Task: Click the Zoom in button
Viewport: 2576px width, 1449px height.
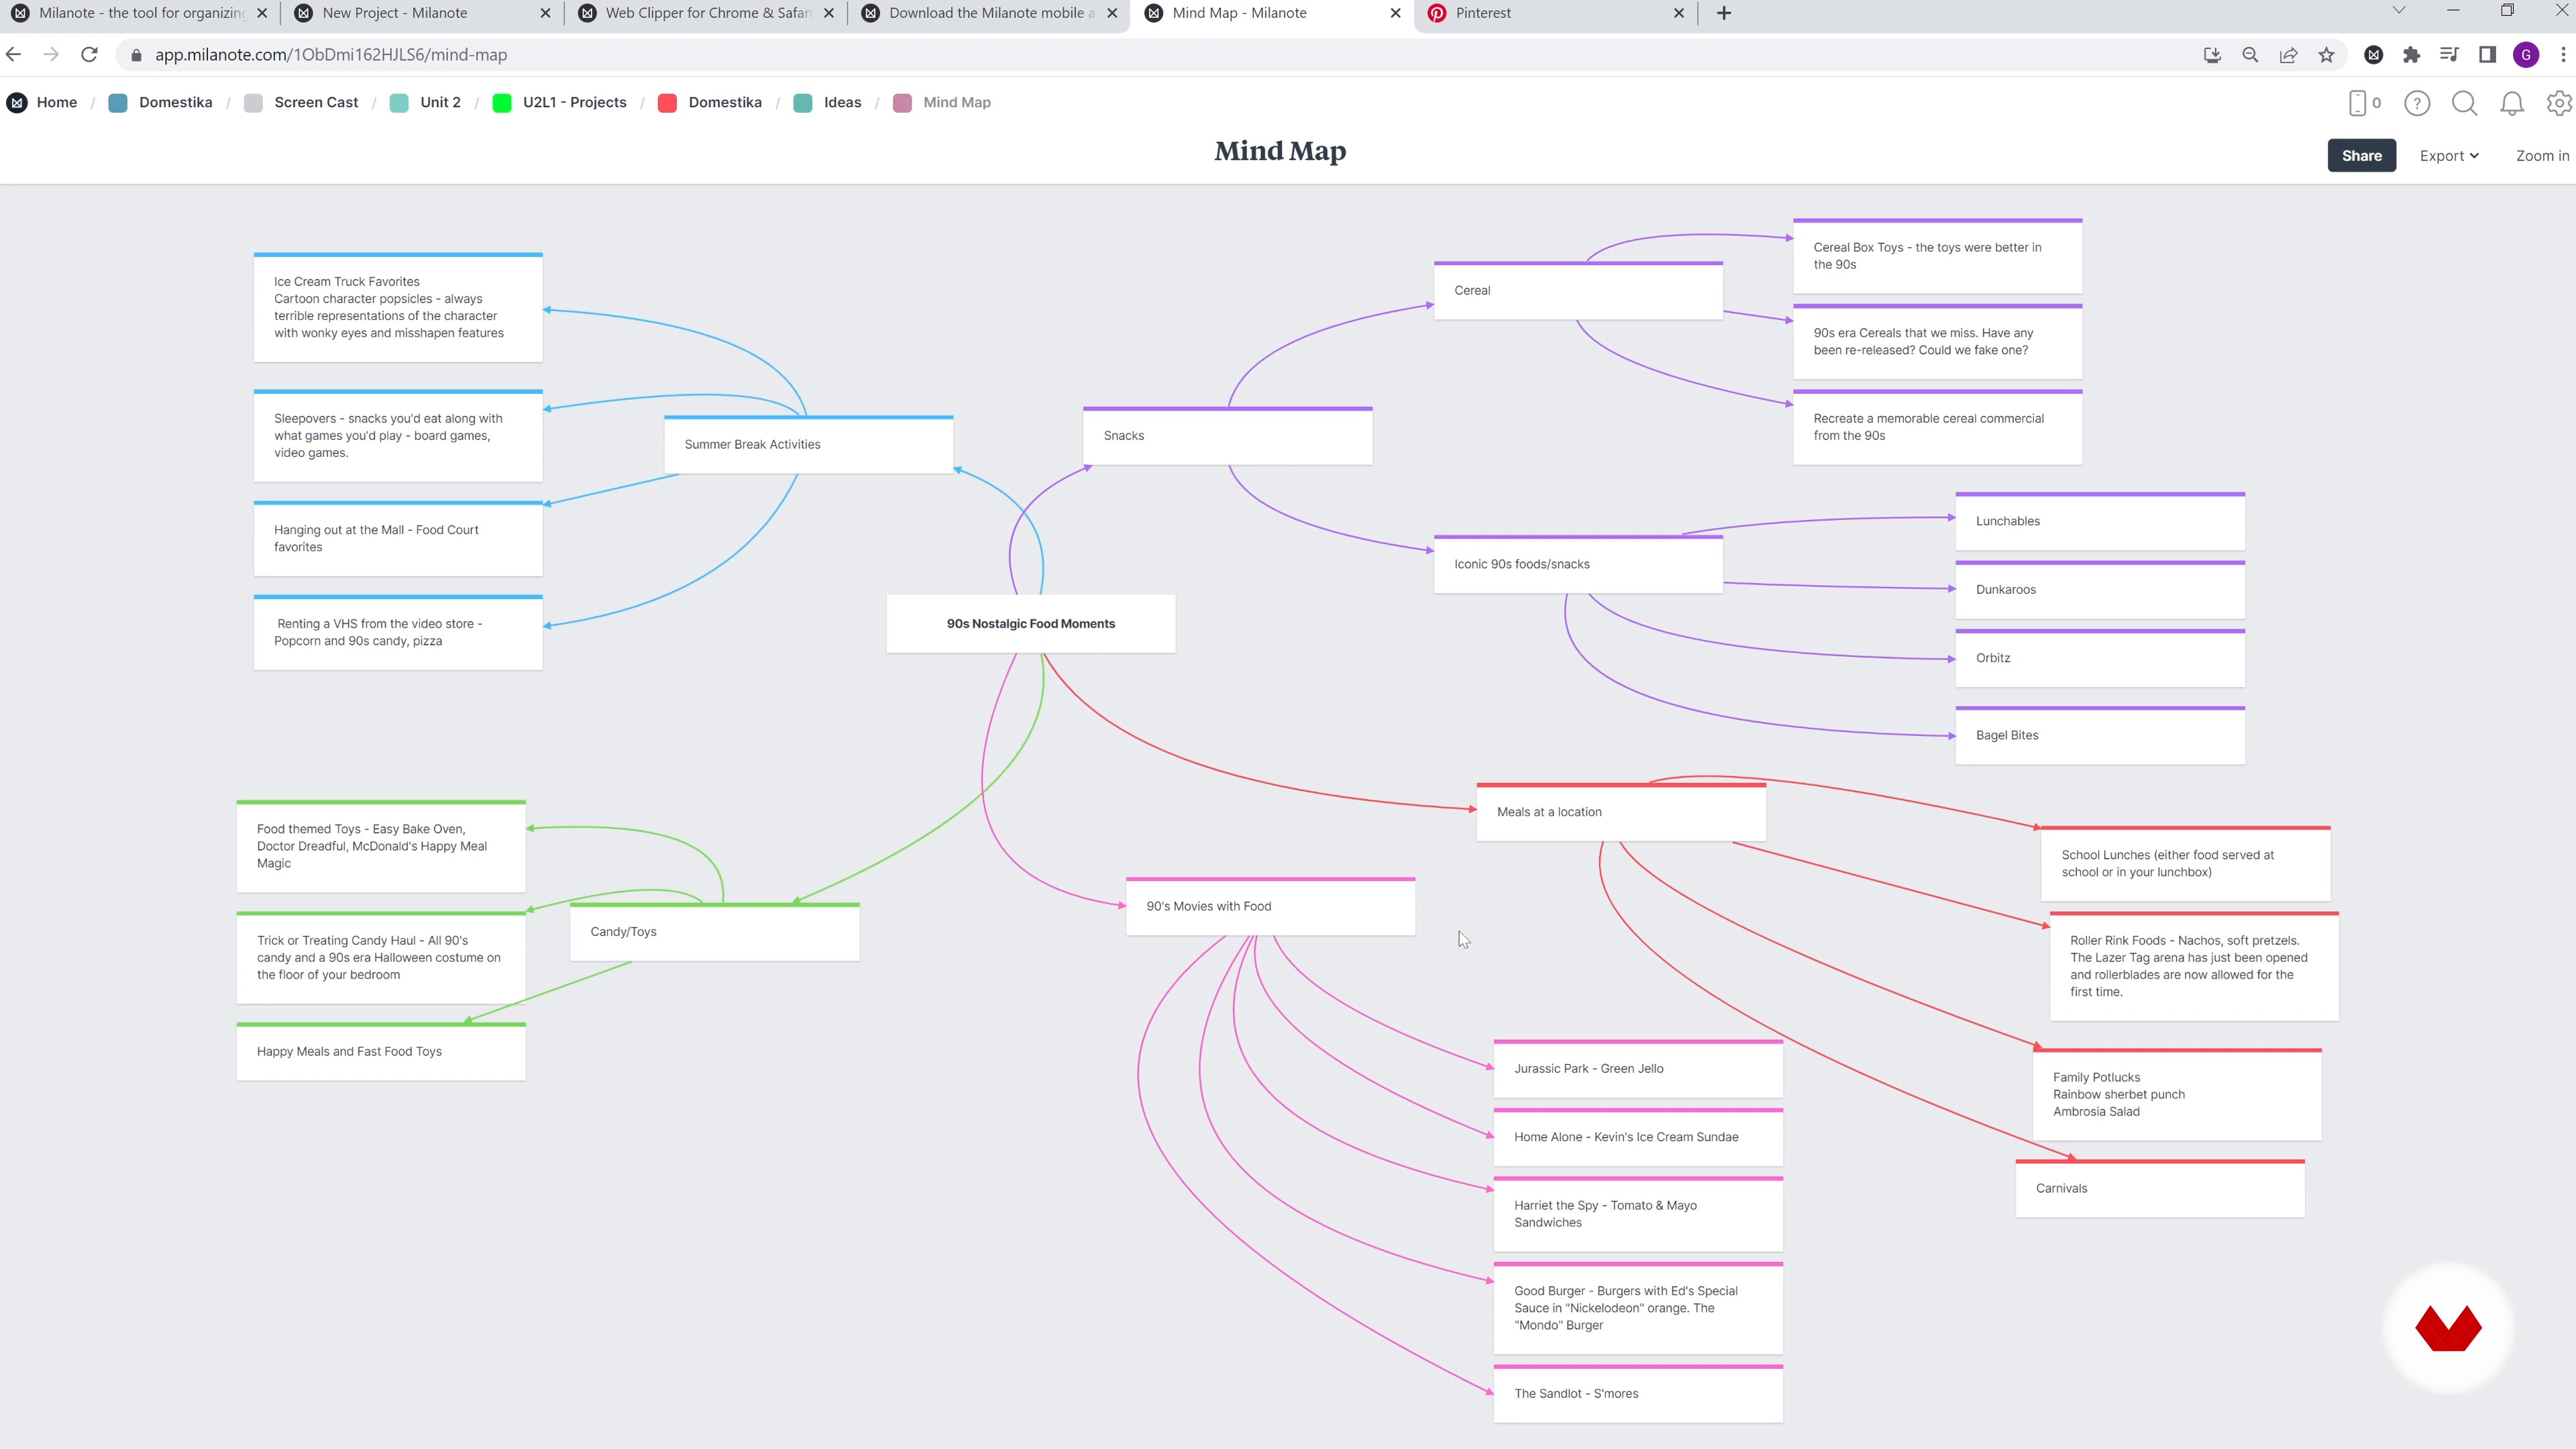Action: click(2542, 156)
